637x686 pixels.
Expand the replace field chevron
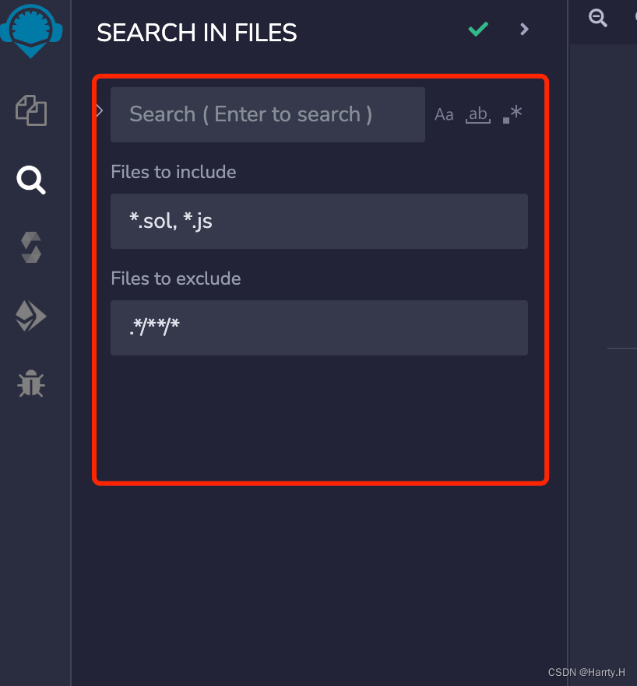(100, 110)
